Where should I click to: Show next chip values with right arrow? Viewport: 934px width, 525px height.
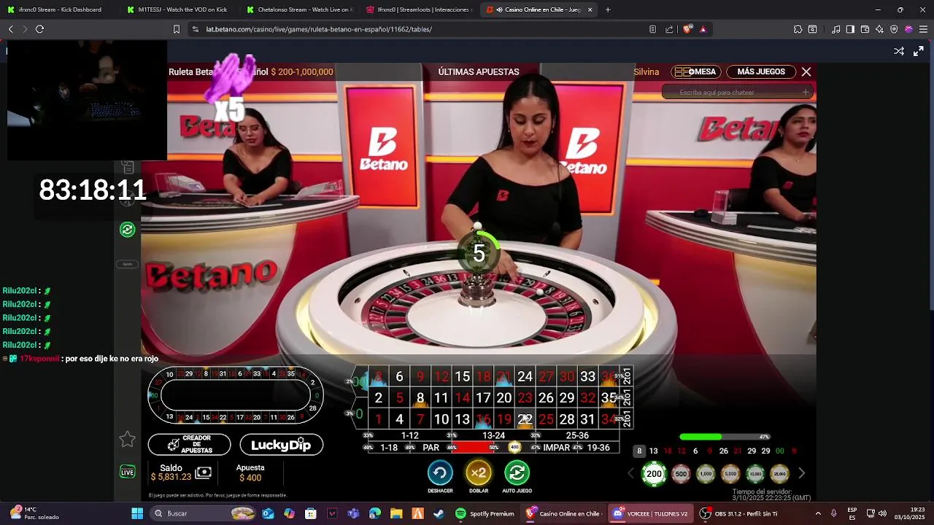tap(801, 474)
